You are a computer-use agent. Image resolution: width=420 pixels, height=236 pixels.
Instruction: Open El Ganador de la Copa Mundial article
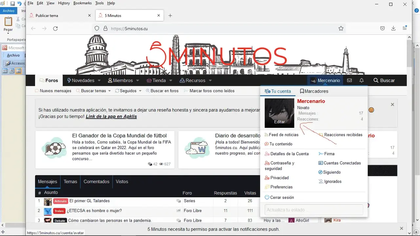click(119, 135)
